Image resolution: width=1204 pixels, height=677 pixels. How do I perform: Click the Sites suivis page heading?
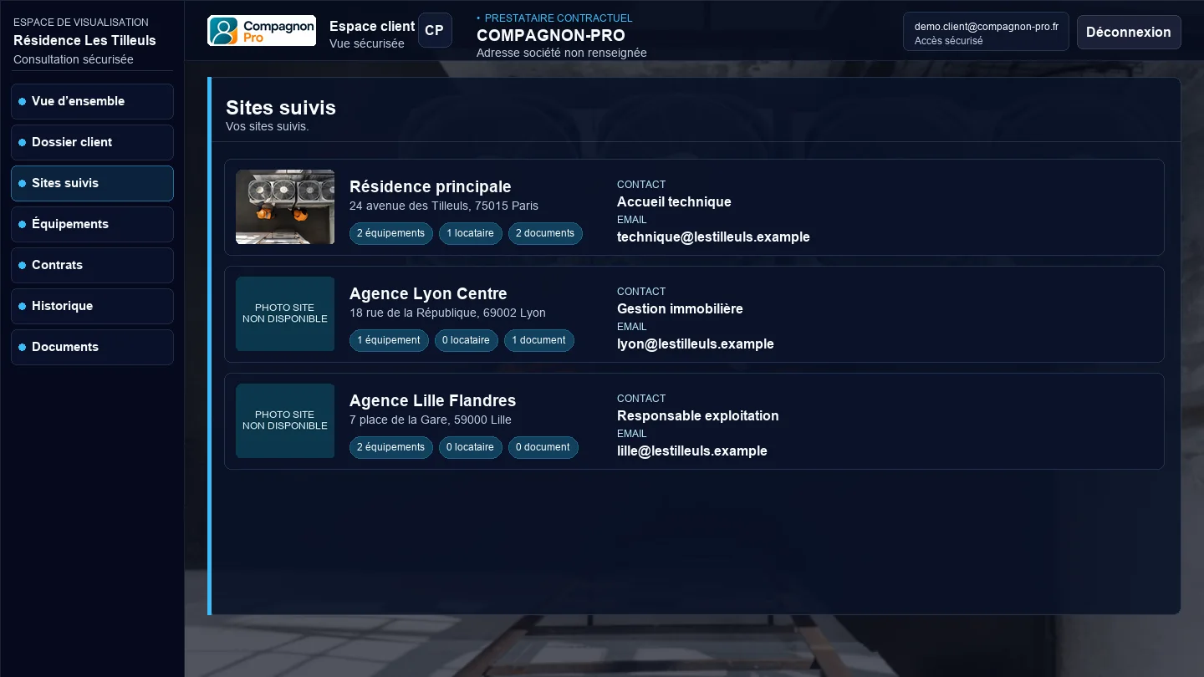(x=281, y=108)
